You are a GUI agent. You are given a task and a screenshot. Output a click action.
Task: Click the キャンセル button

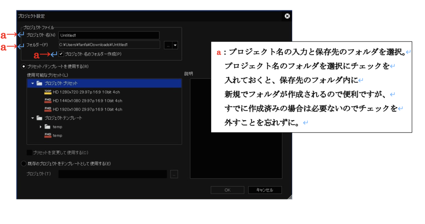pos(265,190)
